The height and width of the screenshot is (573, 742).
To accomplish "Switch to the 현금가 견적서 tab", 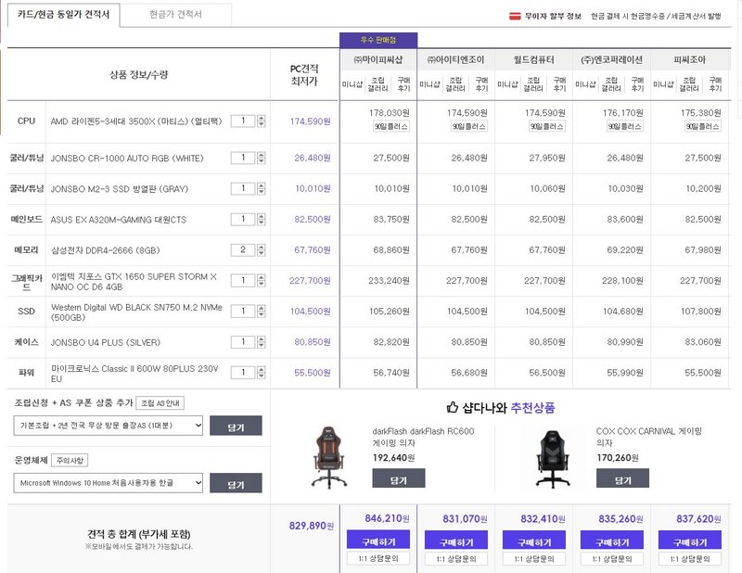I will coord(175,15).
